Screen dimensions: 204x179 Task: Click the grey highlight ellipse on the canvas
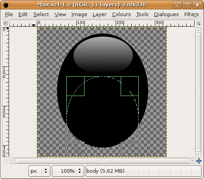point(103,55)
